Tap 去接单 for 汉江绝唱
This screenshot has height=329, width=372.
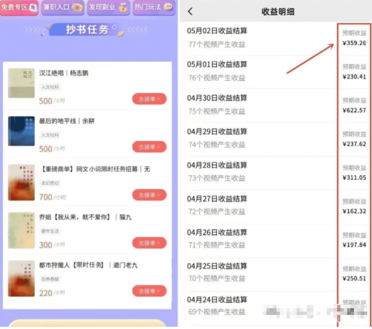point(149,99)
